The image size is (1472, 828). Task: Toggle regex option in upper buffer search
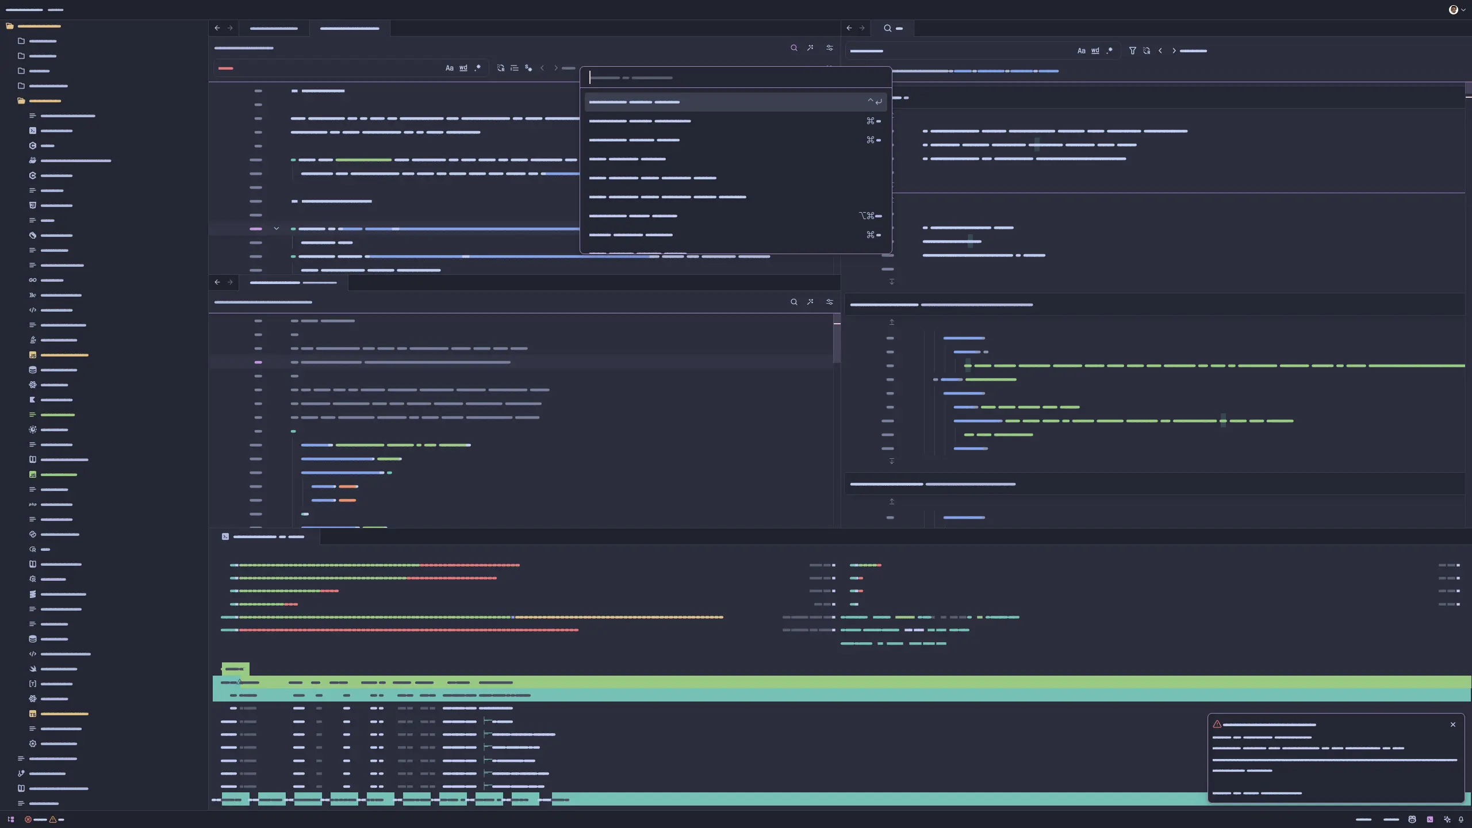(x=477, y=68)
